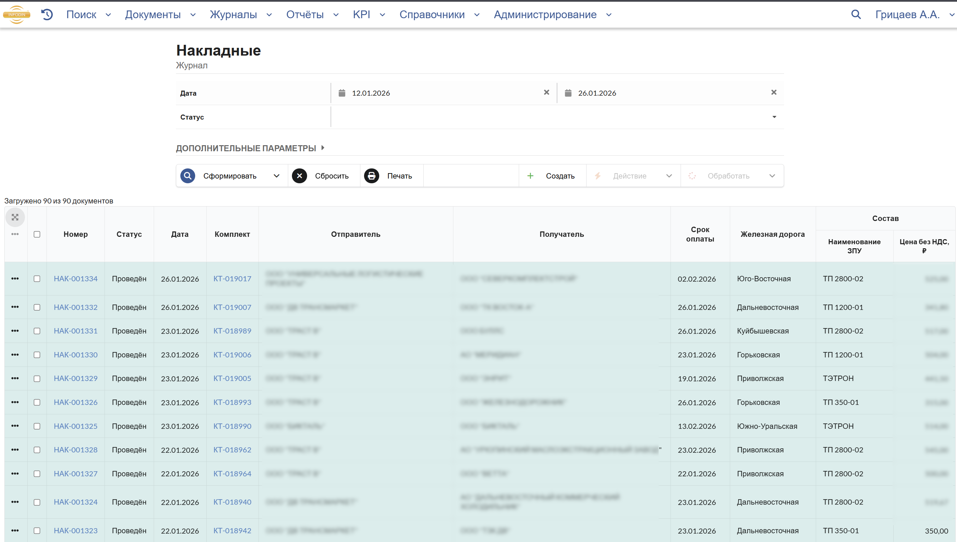This screenshot has height=542, width=957.
Task: Expand the table to fullscreen
Action: pyautogui.click(x=15, y=217)
